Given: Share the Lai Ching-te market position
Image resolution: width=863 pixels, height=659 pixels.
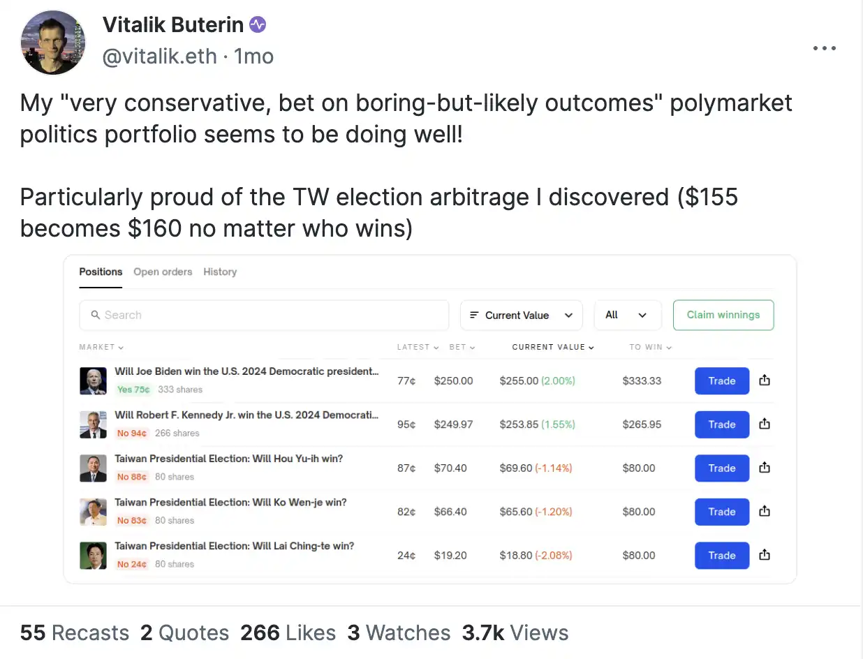Looking at the screenshot, I should [x=765, y=555].
